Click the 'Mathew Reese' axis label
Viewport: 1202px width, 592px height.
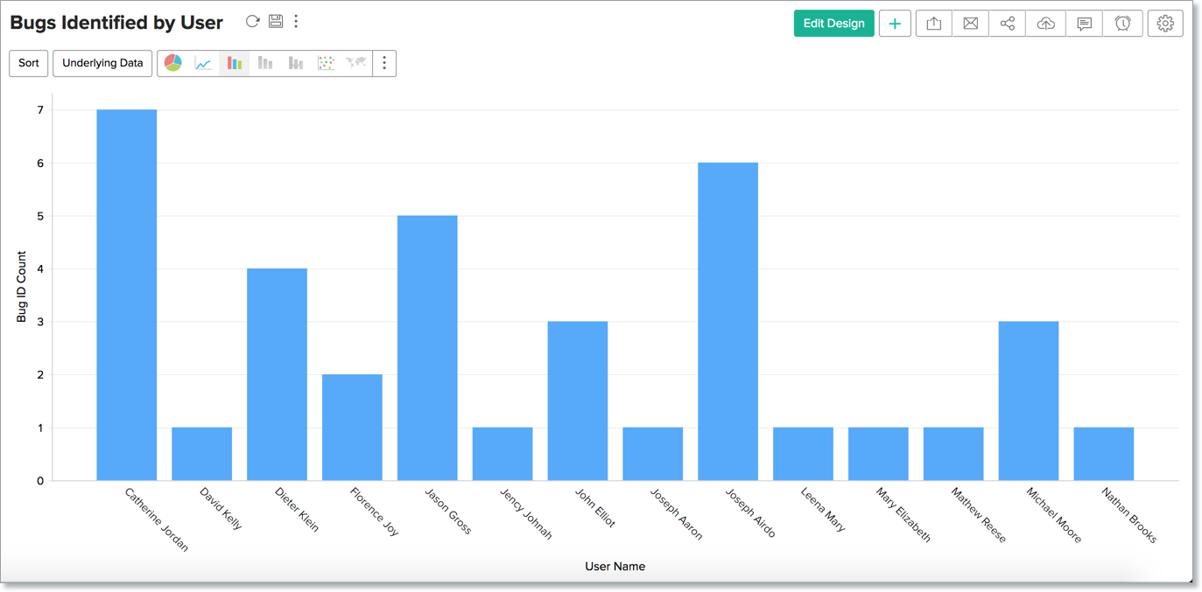[x=979, y=515]
